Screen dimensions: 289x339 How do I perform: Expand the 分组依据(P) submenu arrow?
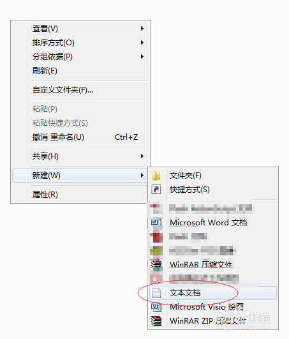(x=142, y=56)
